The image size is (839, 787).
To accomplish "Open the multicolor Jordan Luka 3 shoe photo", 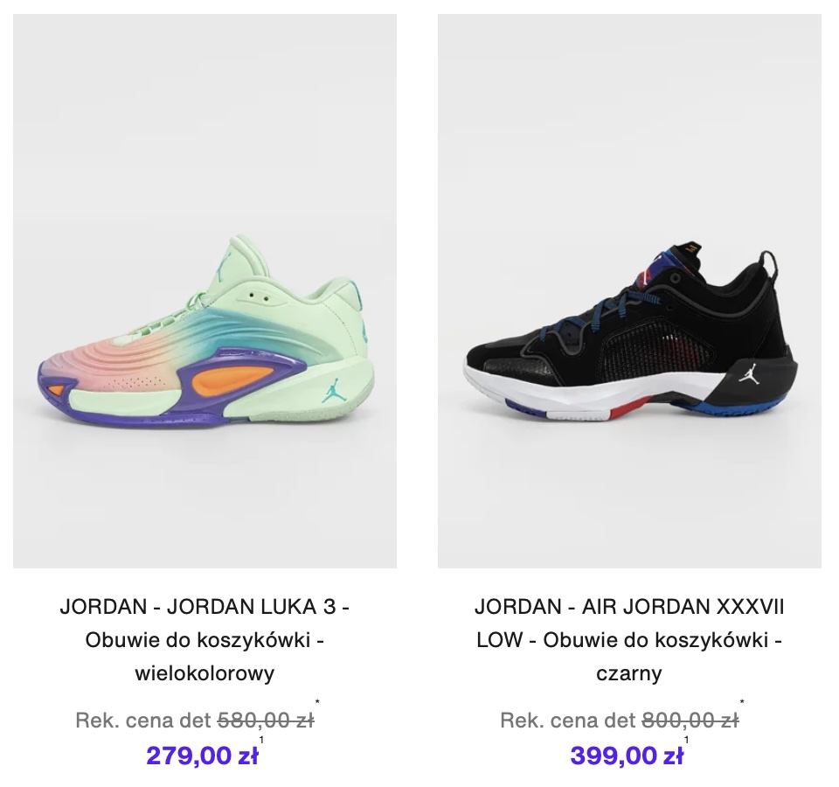I will coord(205,290).
